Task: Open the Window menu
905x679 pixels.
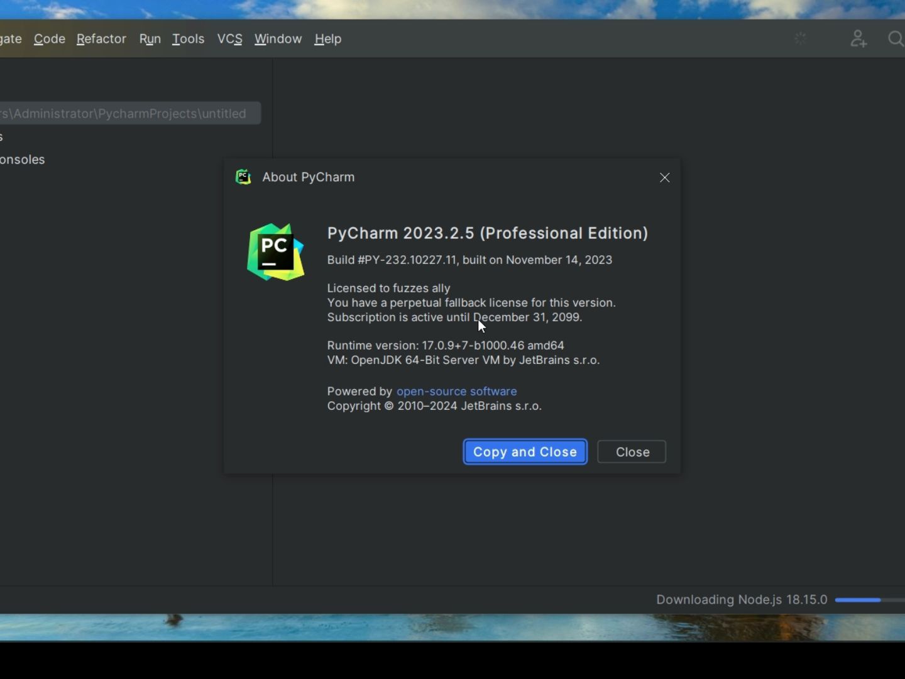Action: (x=278, y=39)
